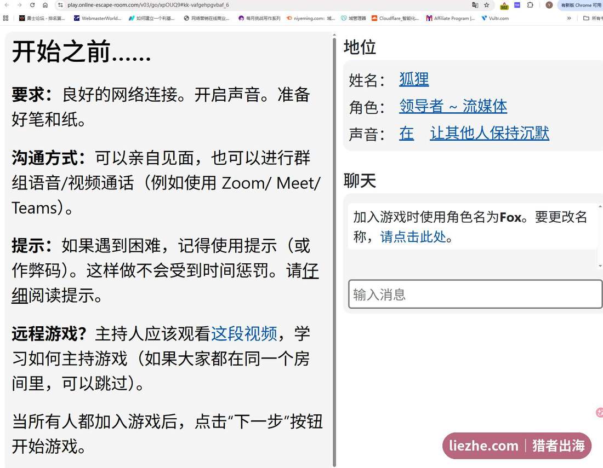View site information icon in address bar
This screenshot has width=603, height=468.
[60, 5]
